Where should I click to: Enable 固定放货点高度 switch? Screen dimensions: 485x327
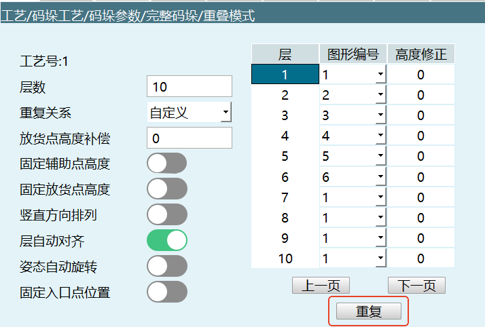(166, 189)
